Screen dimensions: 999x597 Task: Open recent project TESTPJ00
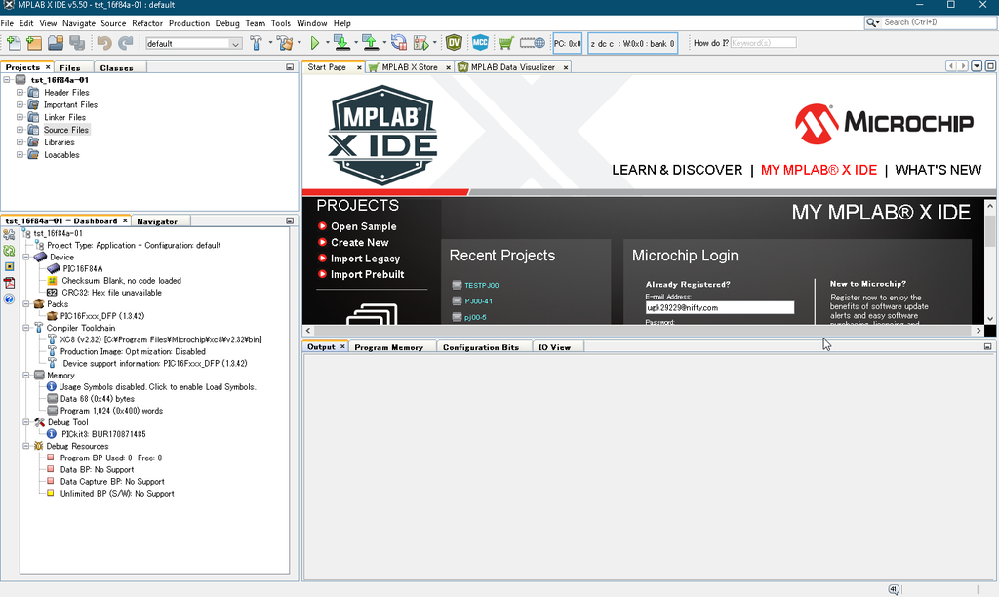481,286
